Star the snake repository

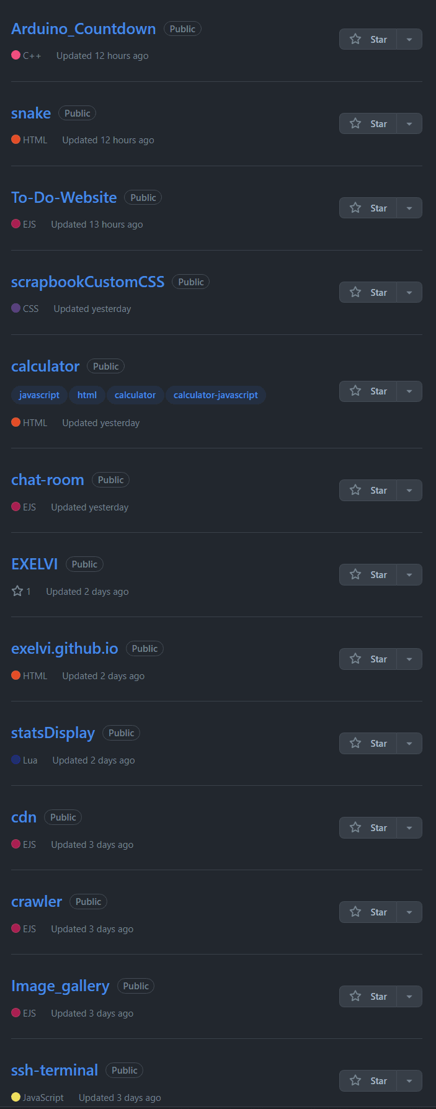click(368, 124)
